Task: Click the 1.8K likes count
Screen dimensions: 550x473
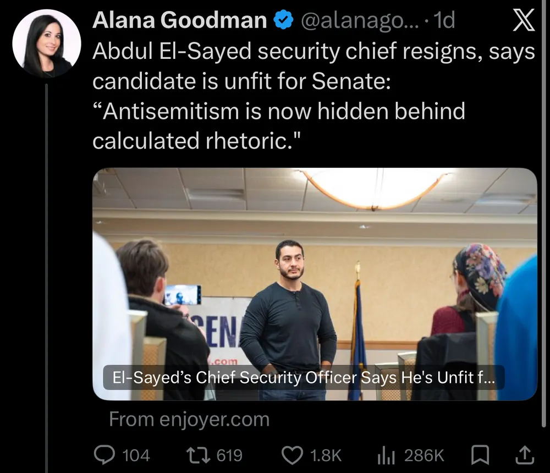Action: coord(326,455)
